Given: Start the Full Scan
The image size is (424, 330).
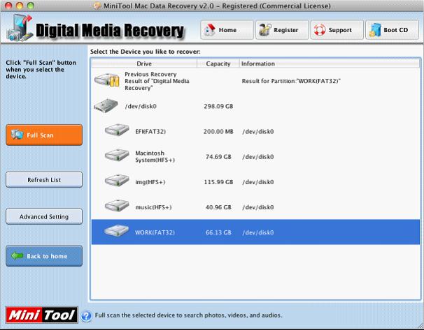Looking at the screenshot, I should [44, 135].
